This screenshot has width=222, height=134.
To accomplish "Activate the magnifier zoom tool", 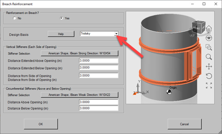I will point(209,57).
